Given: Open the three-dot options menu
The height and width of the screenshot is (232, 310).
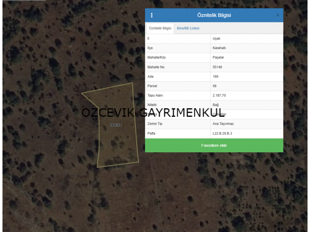Looking at the screenshot, I should tap(152, 15).
